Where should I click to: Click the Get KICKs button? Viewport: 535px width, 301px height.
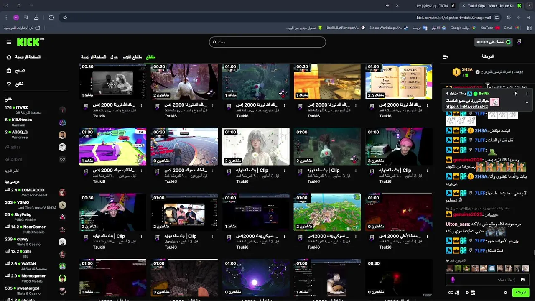[x=494, y=42]
